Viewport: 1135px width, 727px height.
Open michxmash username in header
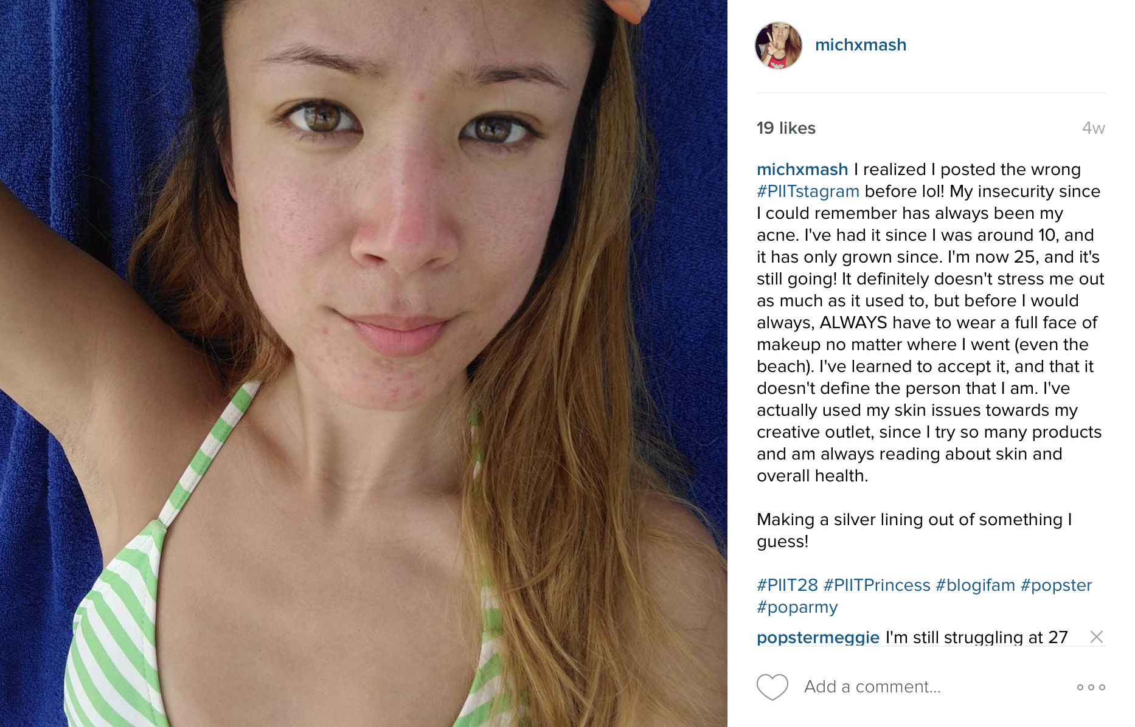tap(861, 45)
